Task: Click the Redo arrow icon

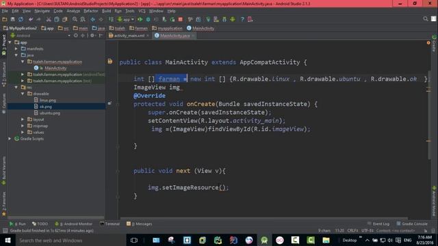Action: [38, 19]
